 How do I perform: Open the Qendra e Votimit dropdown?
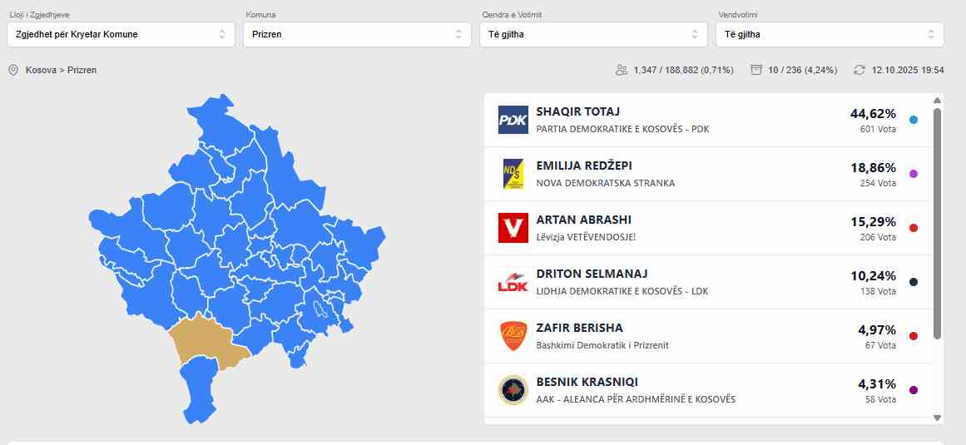[593, 34]
